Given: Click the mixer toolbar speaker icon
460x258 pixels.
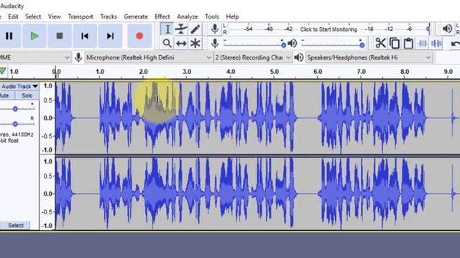Looking at the screenshot, I should [x=293, y=43].
